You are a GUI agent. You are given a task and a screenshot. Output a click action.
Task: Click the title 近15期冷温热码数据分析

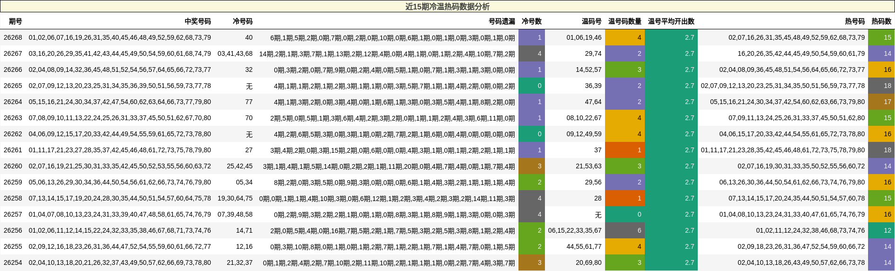pyautogui.click(x=447, y=7)
